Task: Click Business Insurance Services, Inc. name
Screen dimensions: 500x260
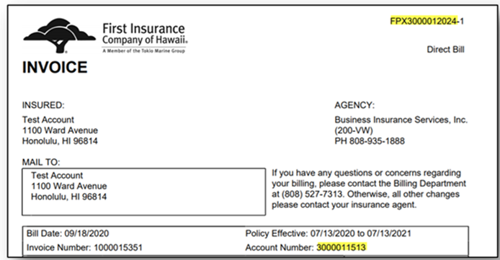Action: pyautogui.click(x=401, y=120)
